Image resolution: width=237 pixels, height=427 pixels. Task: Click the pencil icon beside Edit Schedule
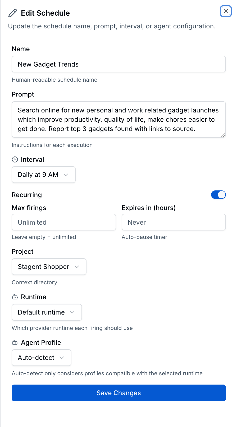12,13
